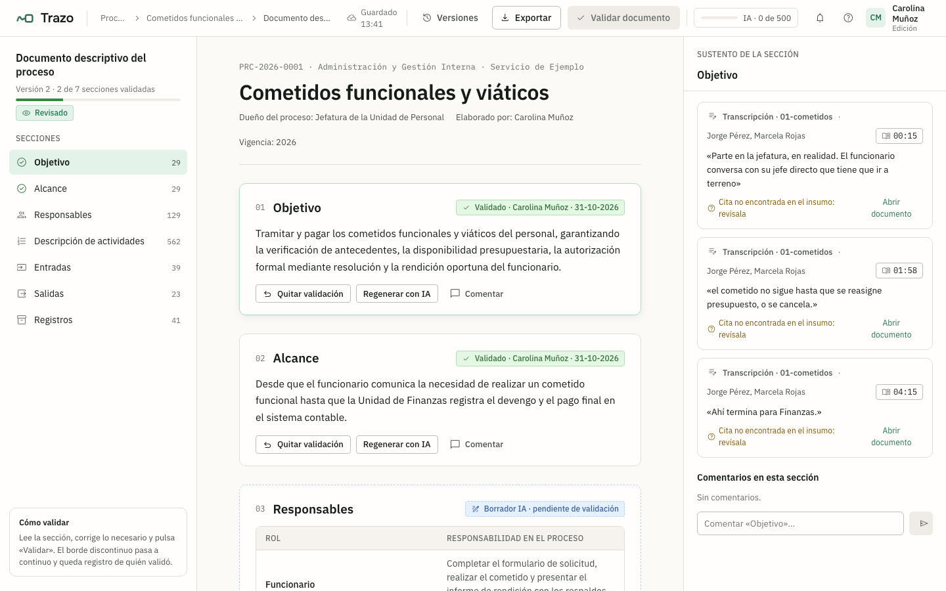Remove validation from the Objetivo section

[x=303, y=294]
